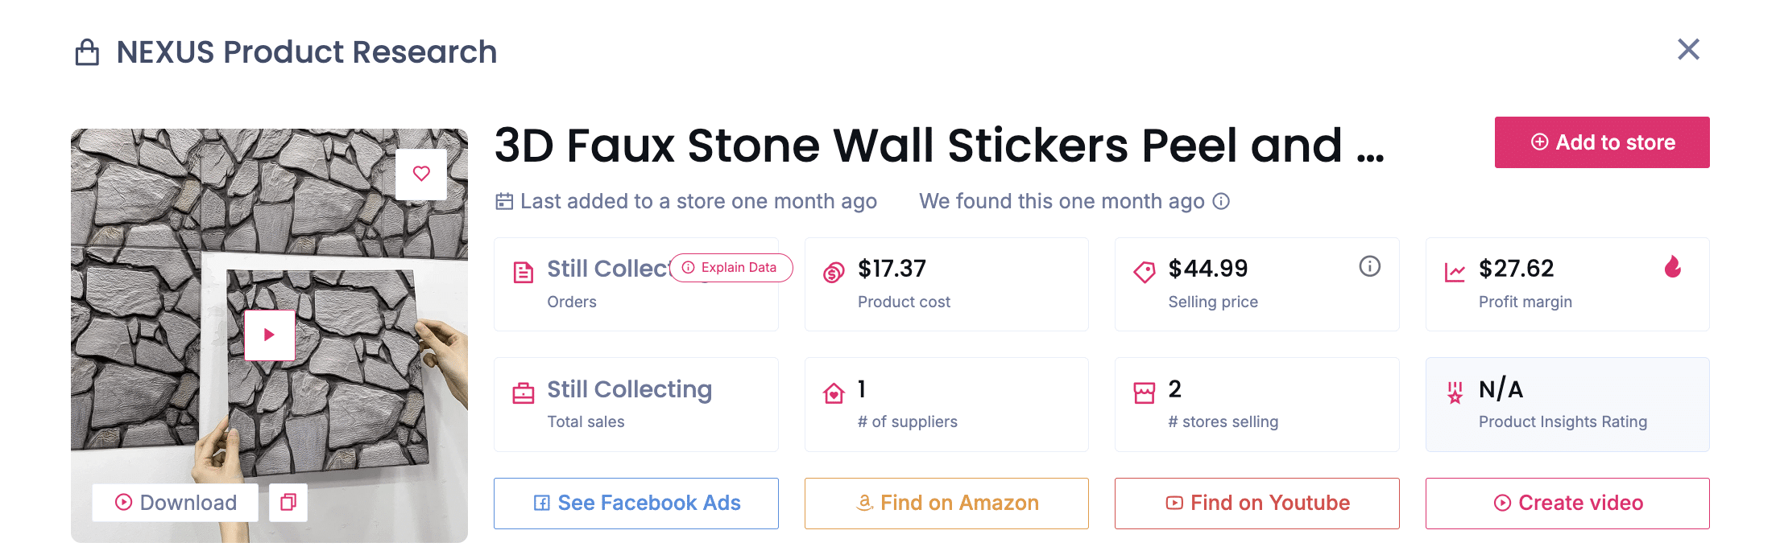The height and width of the screenshot is (555, 1780).
Task: Close the NEXUS Product Research panel
Action: tap(1688, 49)
